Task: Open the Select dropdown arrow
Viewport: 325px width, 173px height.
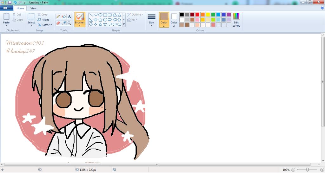Action: (31, 25)
